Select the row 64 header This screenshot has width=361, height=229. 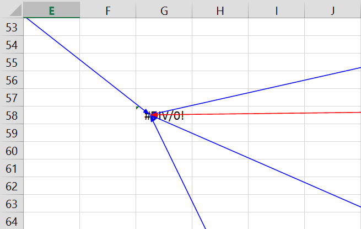coord(12,221)
